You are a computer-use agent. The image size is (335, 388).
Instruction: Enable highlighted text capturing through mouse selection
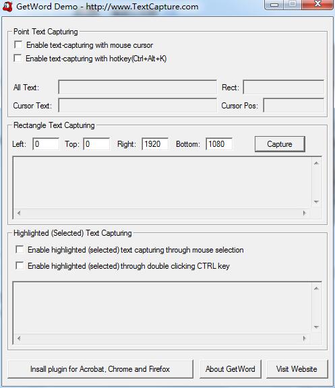pyautogui.click(x=20, y=249)
